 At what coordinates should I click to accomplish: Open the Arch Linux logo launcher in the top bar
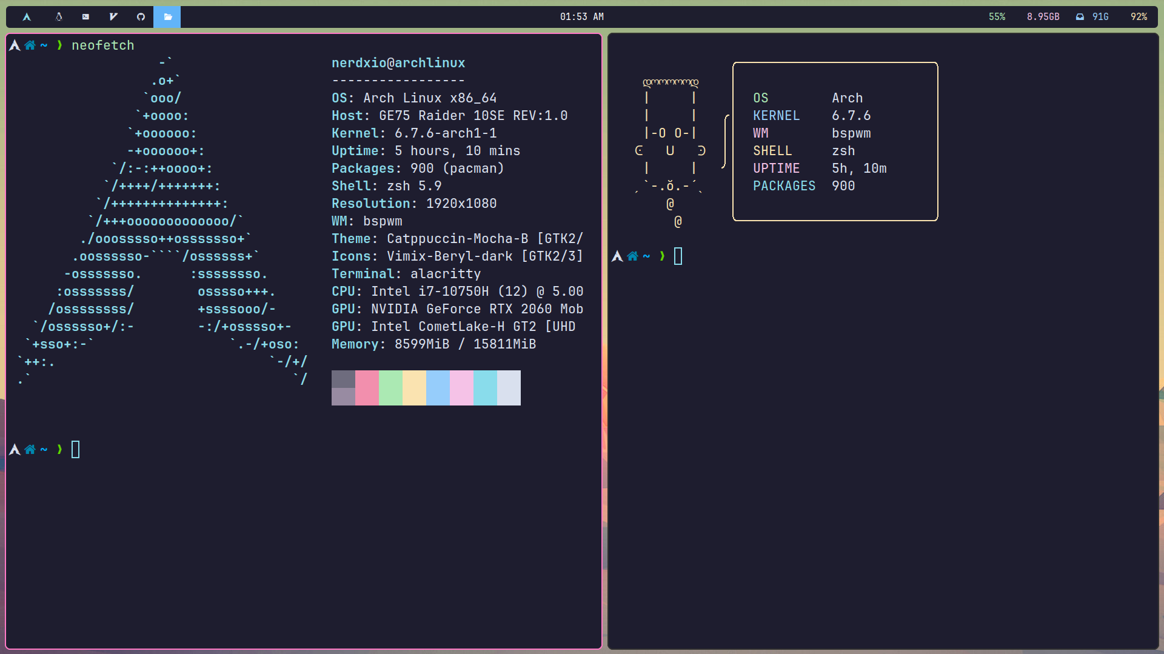click(27, 17)
